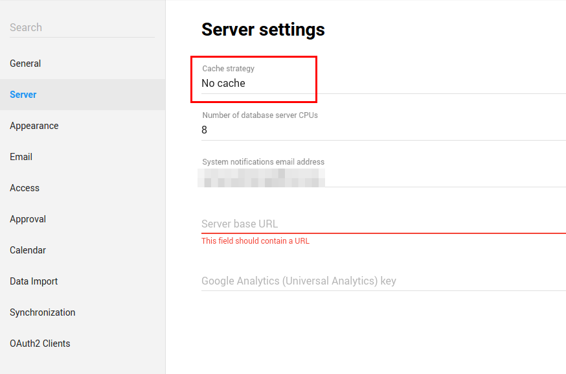Open the OAuth2 Clients section

tap(40, 344)
